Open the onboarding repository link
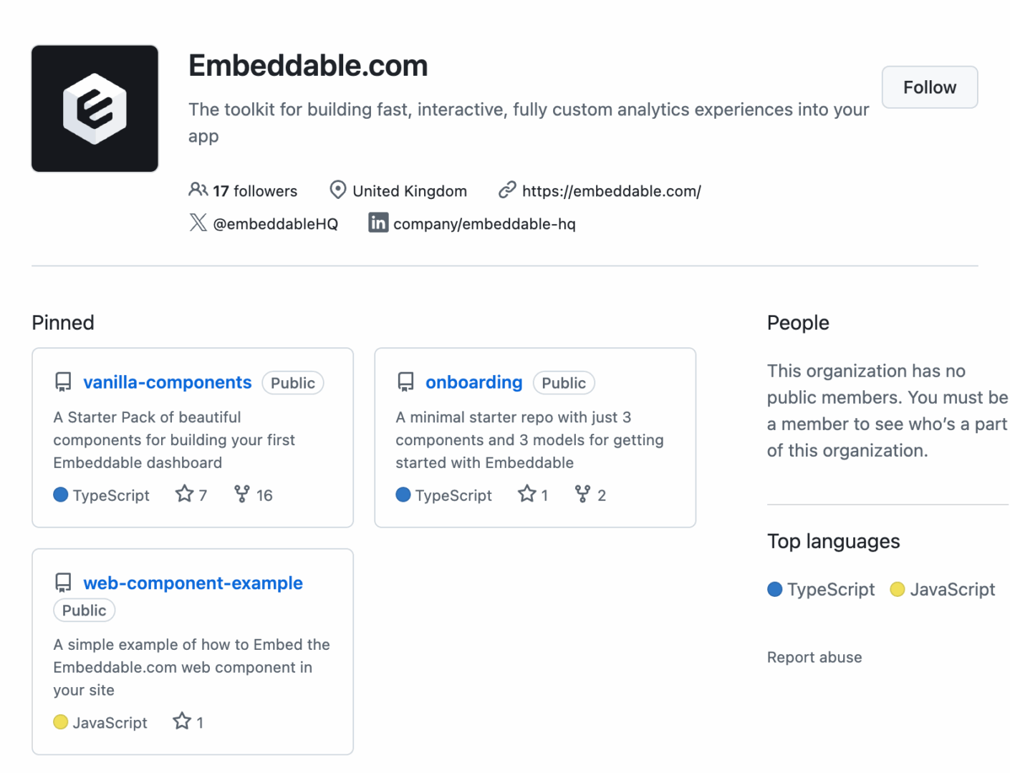This screenshot has width=1010, height=773. (473, 382)
